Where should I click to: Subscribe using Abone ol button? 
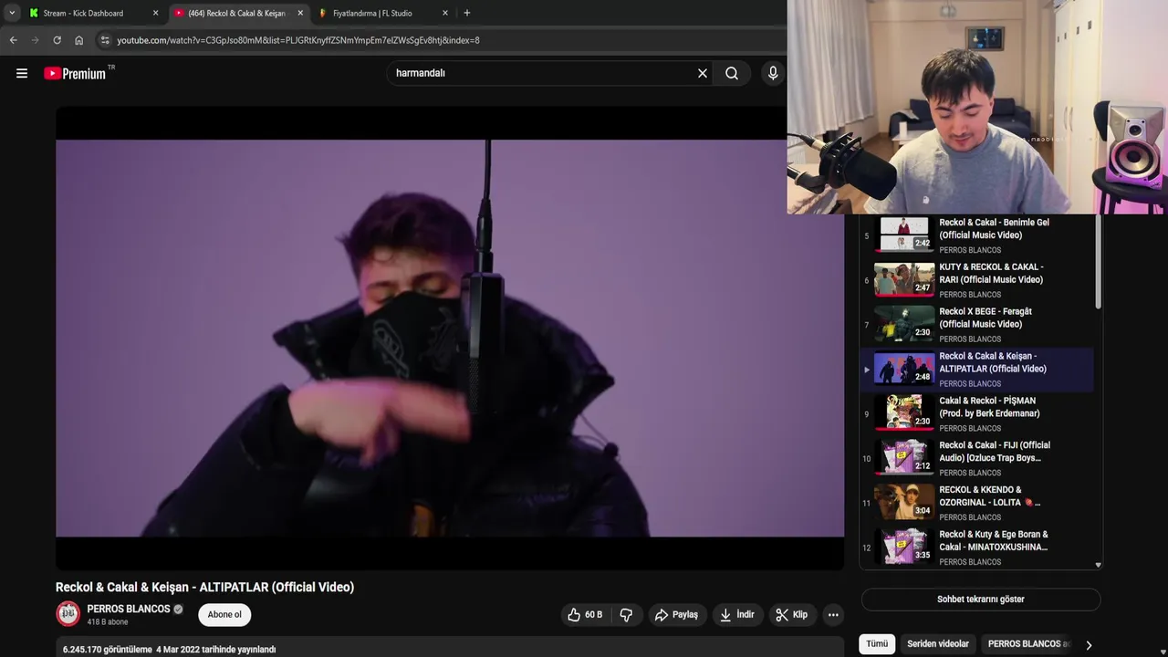pos(224,615)
